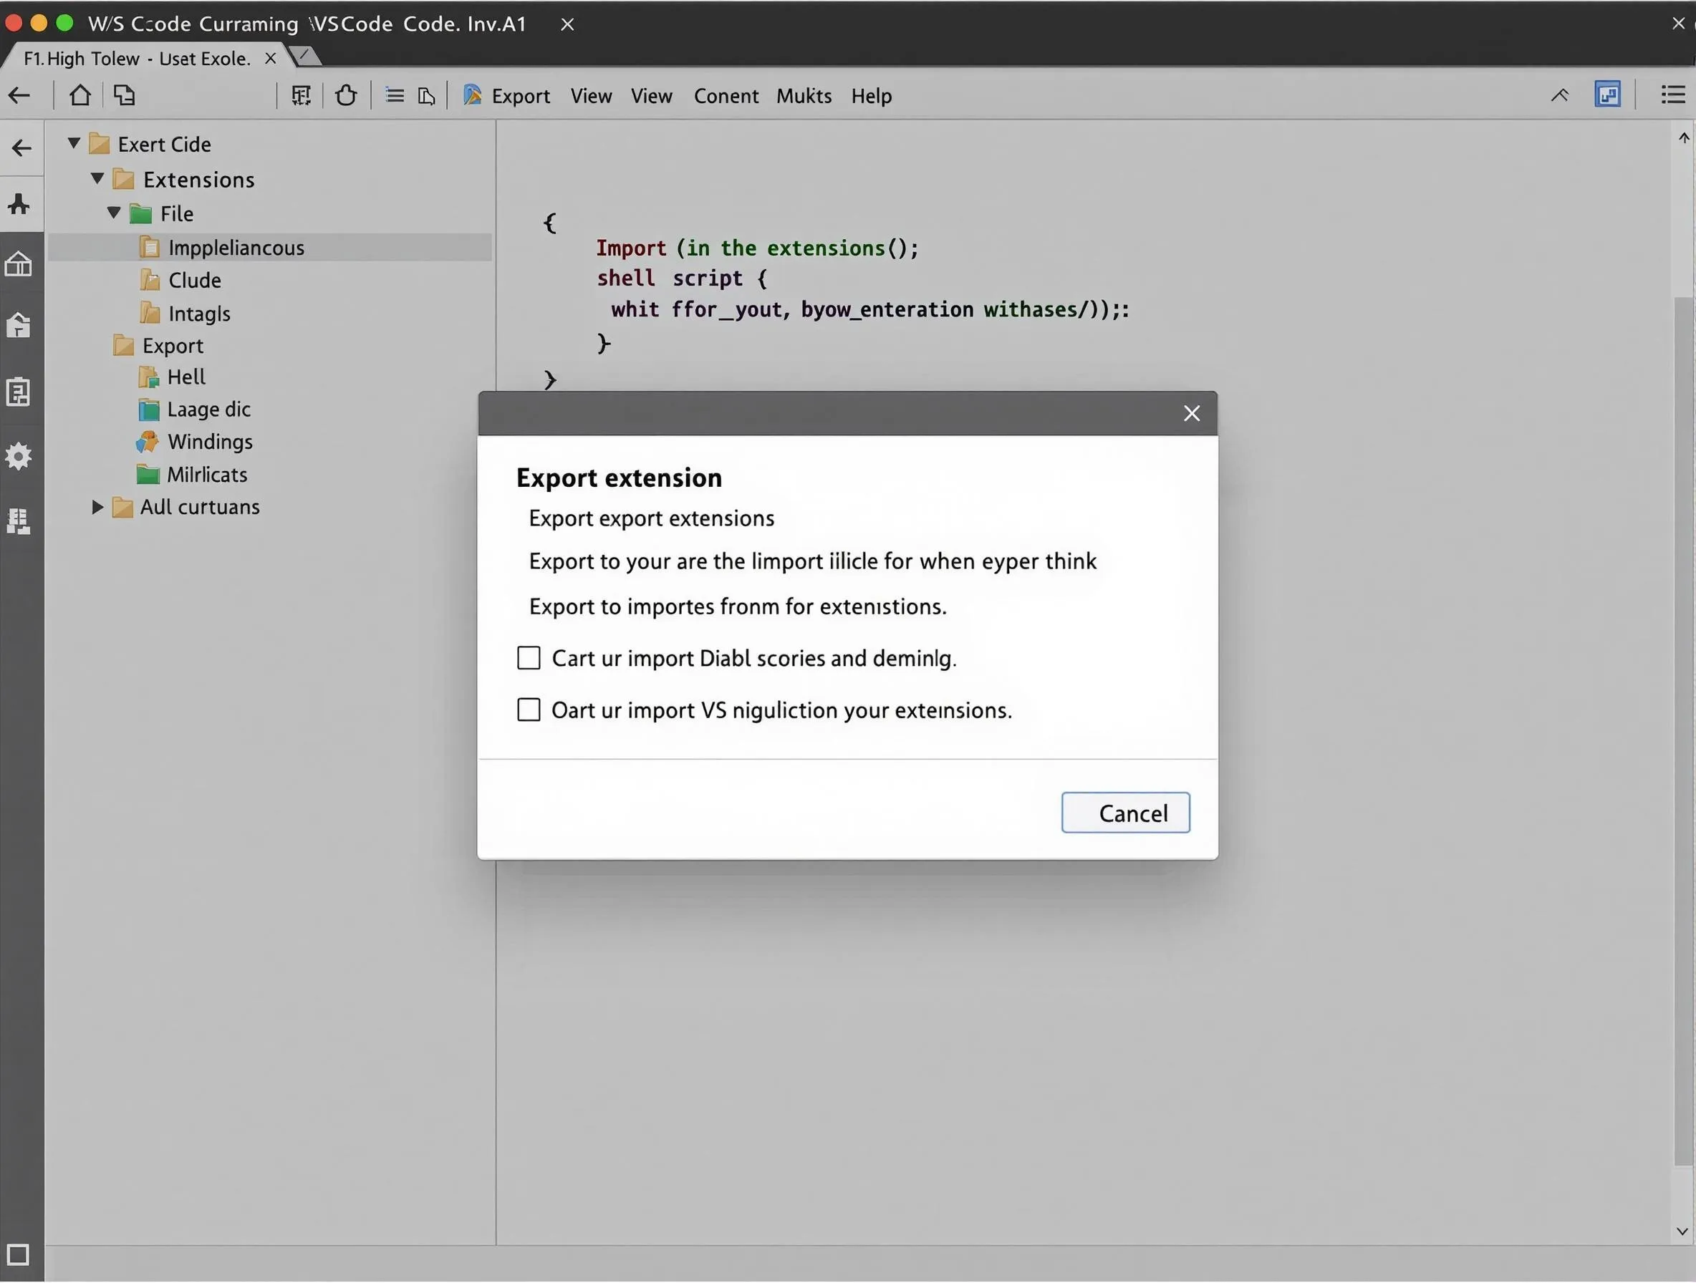
Task: Click the editor scrollbar up arrow
Action: point(1683,138)
